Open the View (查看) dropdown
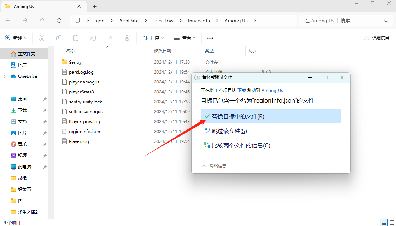 pyautogui.click(x=185, y=38)
